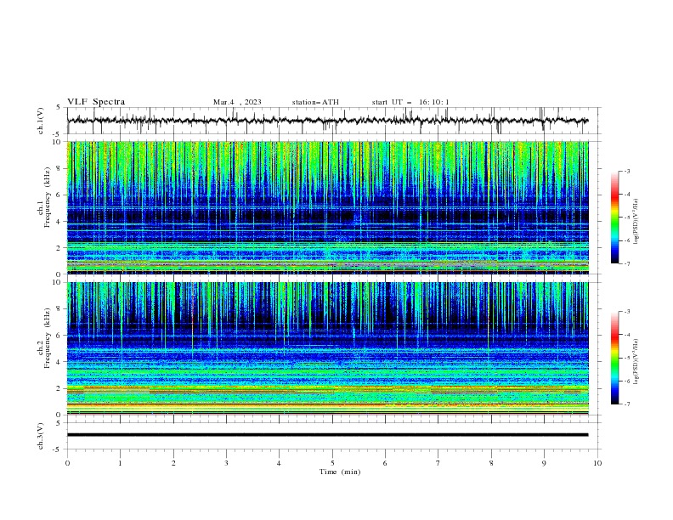Click the "-5" tick on ch.1 colorbar
Image resolution: width=673 pixels, height=520 pixels.
[626, 218]
